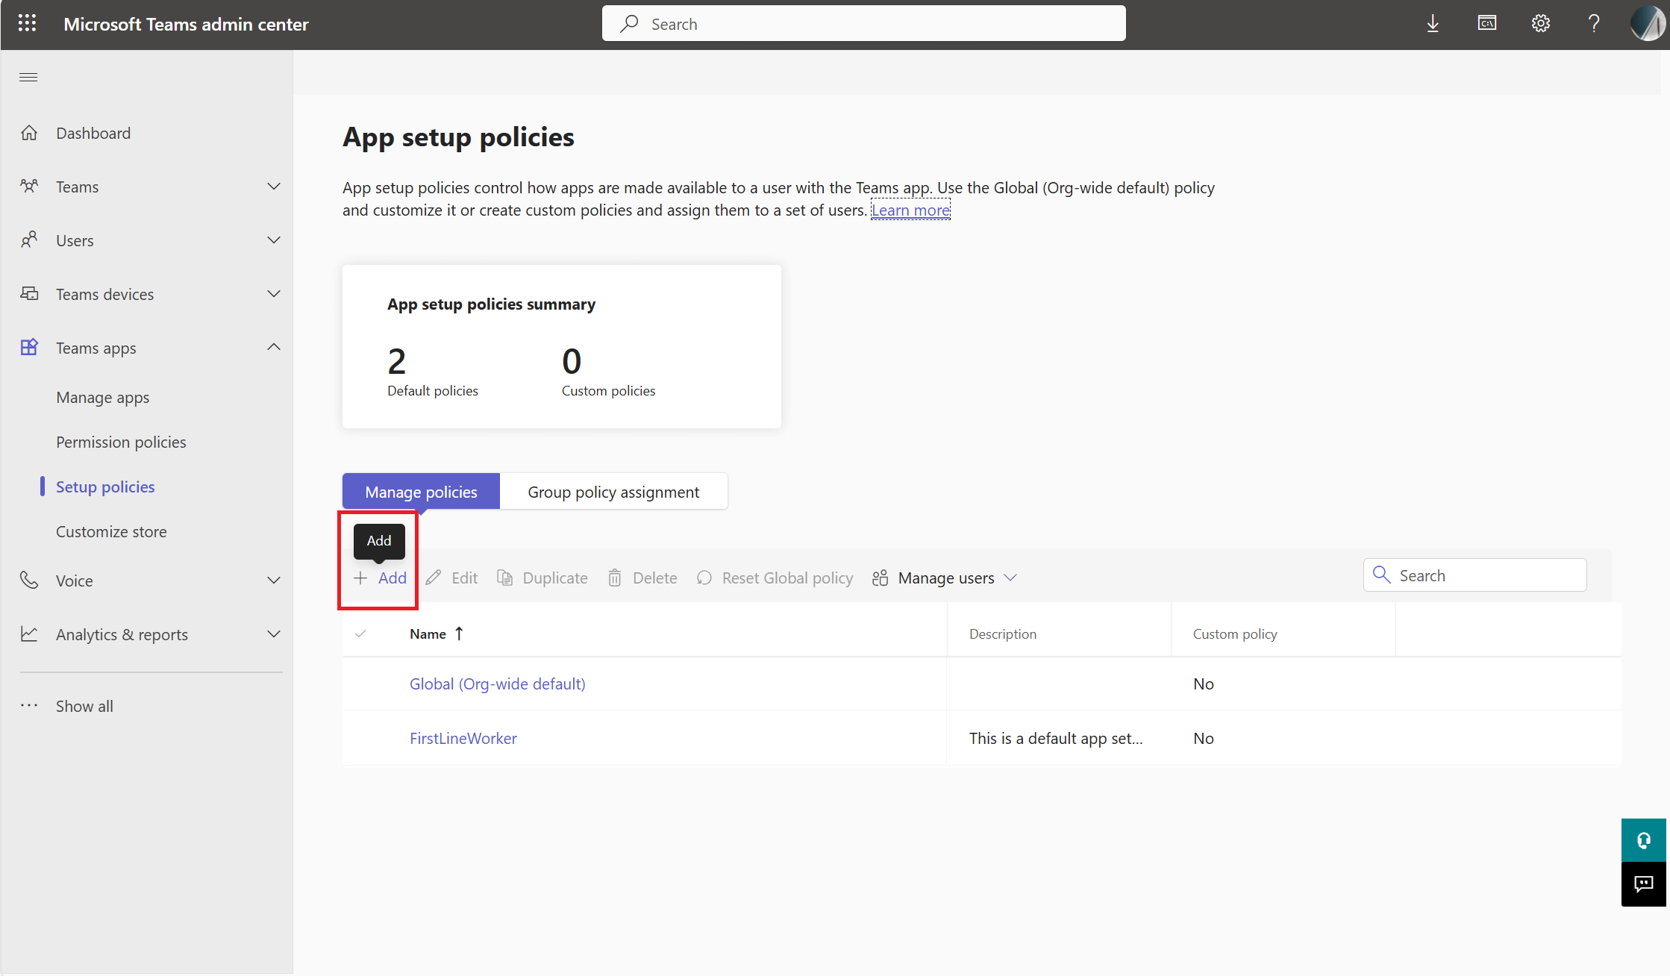Click the Analytics chart icon
The width and height of the screenshot is (1670, 976).
click(29, 634)
